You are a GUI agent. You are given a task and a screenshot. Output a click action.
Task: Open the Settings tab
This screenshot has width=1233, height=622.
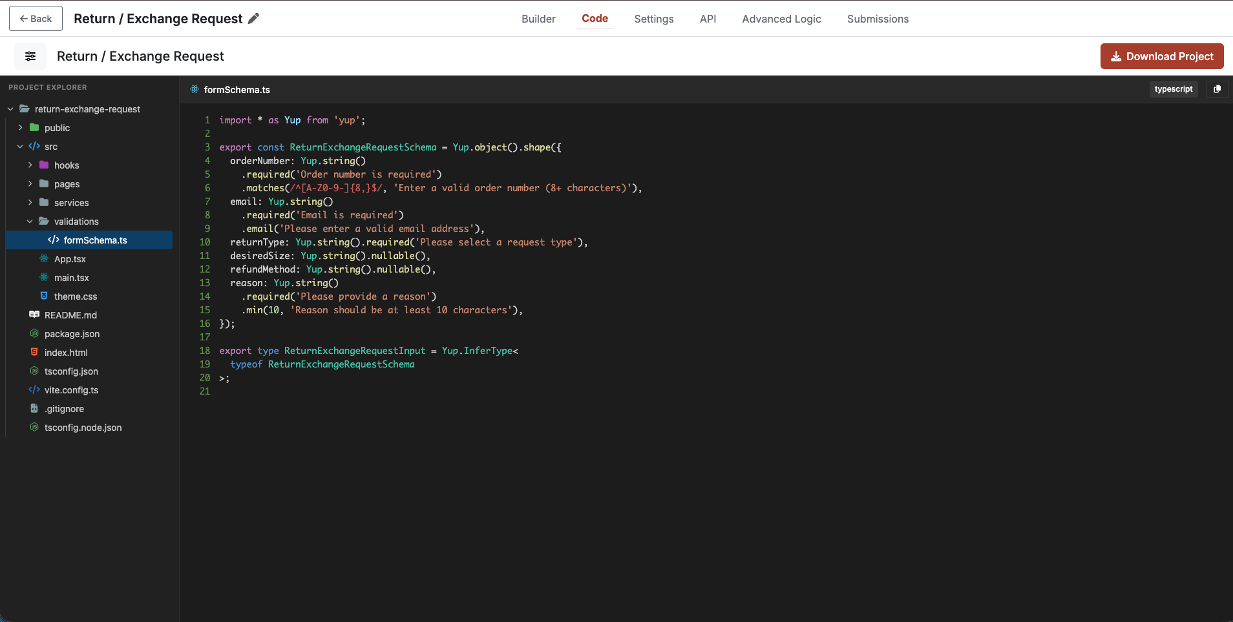(653, 19)
